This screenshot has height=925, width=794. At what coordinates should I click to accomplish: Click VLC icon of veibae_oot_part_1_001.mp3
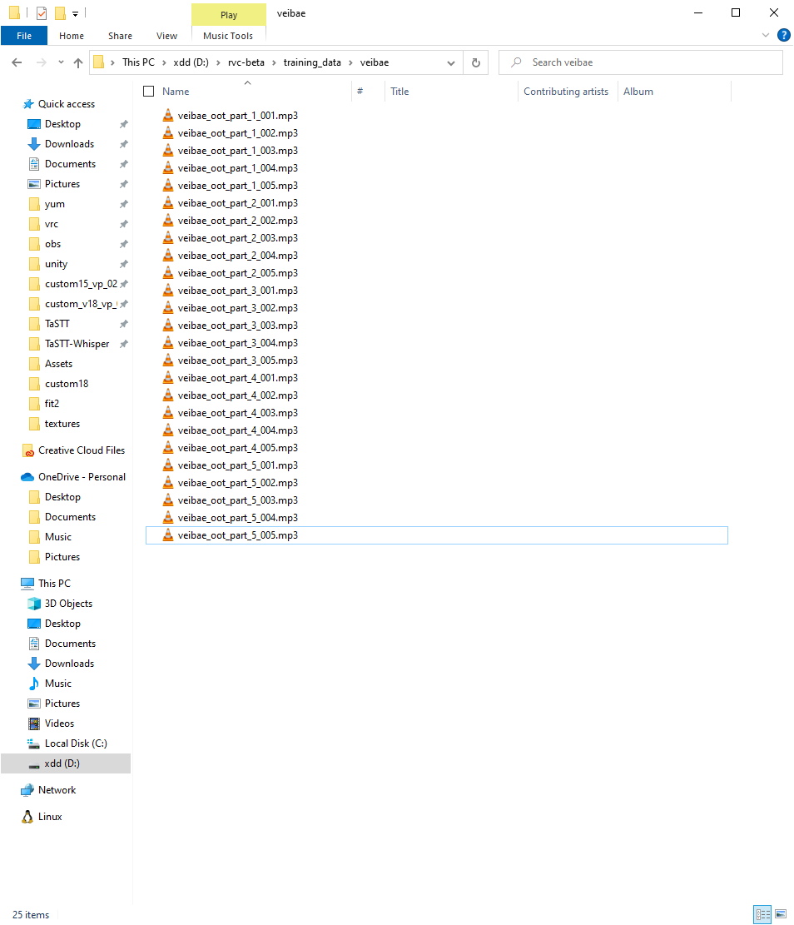pos(168,116)
